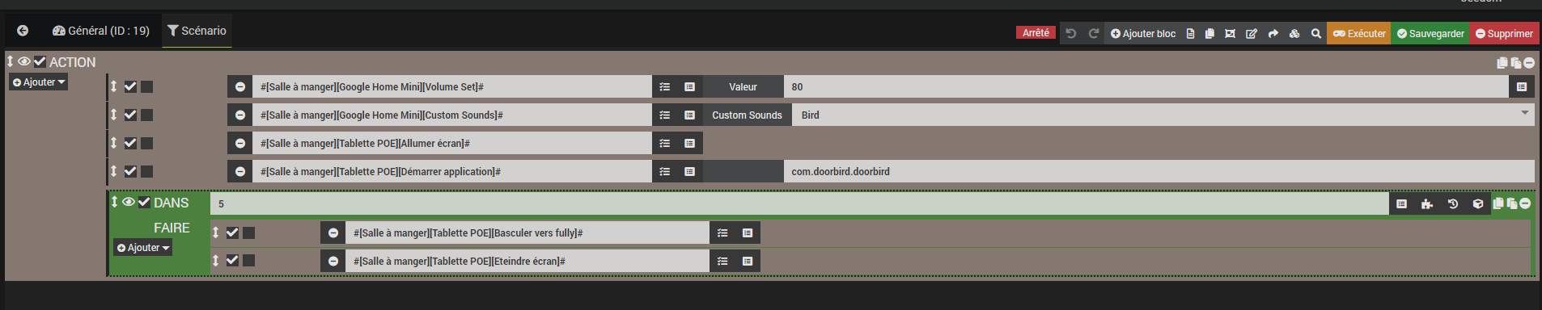Click the undo arrow in the toolbar
The image size is (1542, 310).
1070,33
